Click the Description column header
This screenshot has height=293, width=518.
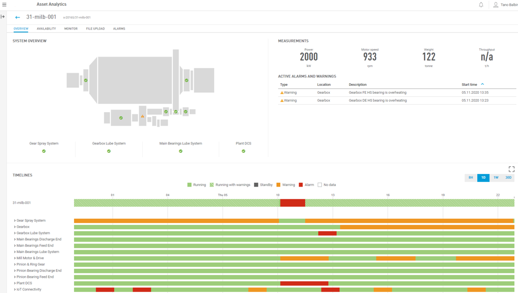coord(358,85)
